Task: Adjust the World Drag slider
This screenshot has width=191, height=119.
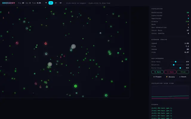Action: pyautogui.click(x=177, y=68)
